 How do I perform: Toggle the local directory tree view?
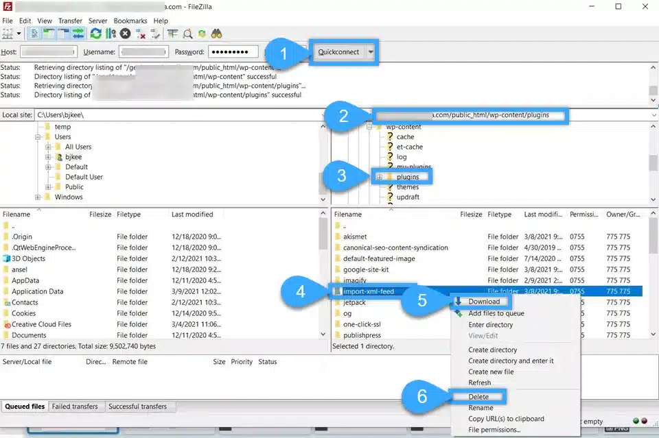(49, 34)
